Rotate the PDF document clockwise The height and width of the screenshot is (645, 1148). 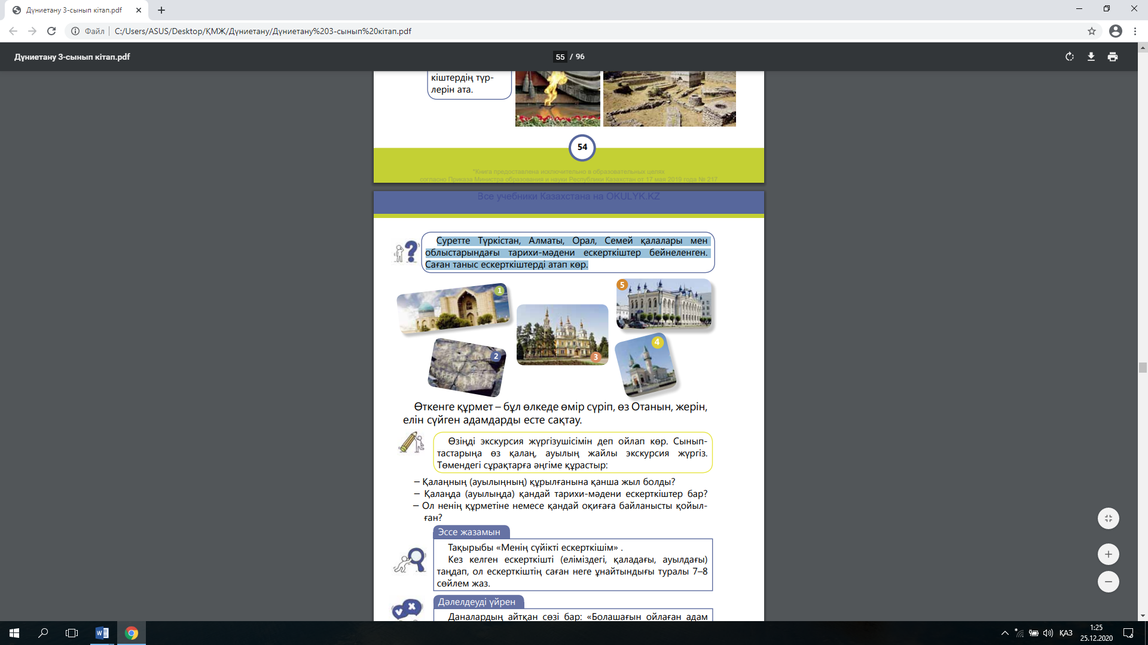tap(1070, 57)
